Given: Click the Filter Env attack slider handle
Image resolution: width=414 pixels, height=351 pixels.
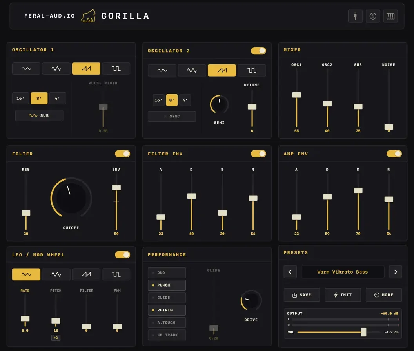Looking at the screenshot, I should tap(161, 217).
